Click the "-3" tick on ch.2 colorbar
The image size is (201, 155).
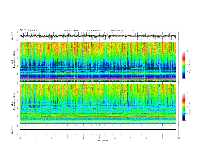187,93
